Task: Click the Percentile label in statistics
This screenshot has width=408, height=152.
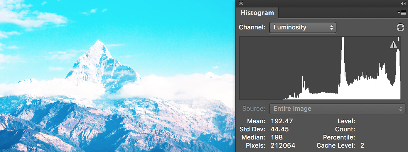Action: (339, 137)
